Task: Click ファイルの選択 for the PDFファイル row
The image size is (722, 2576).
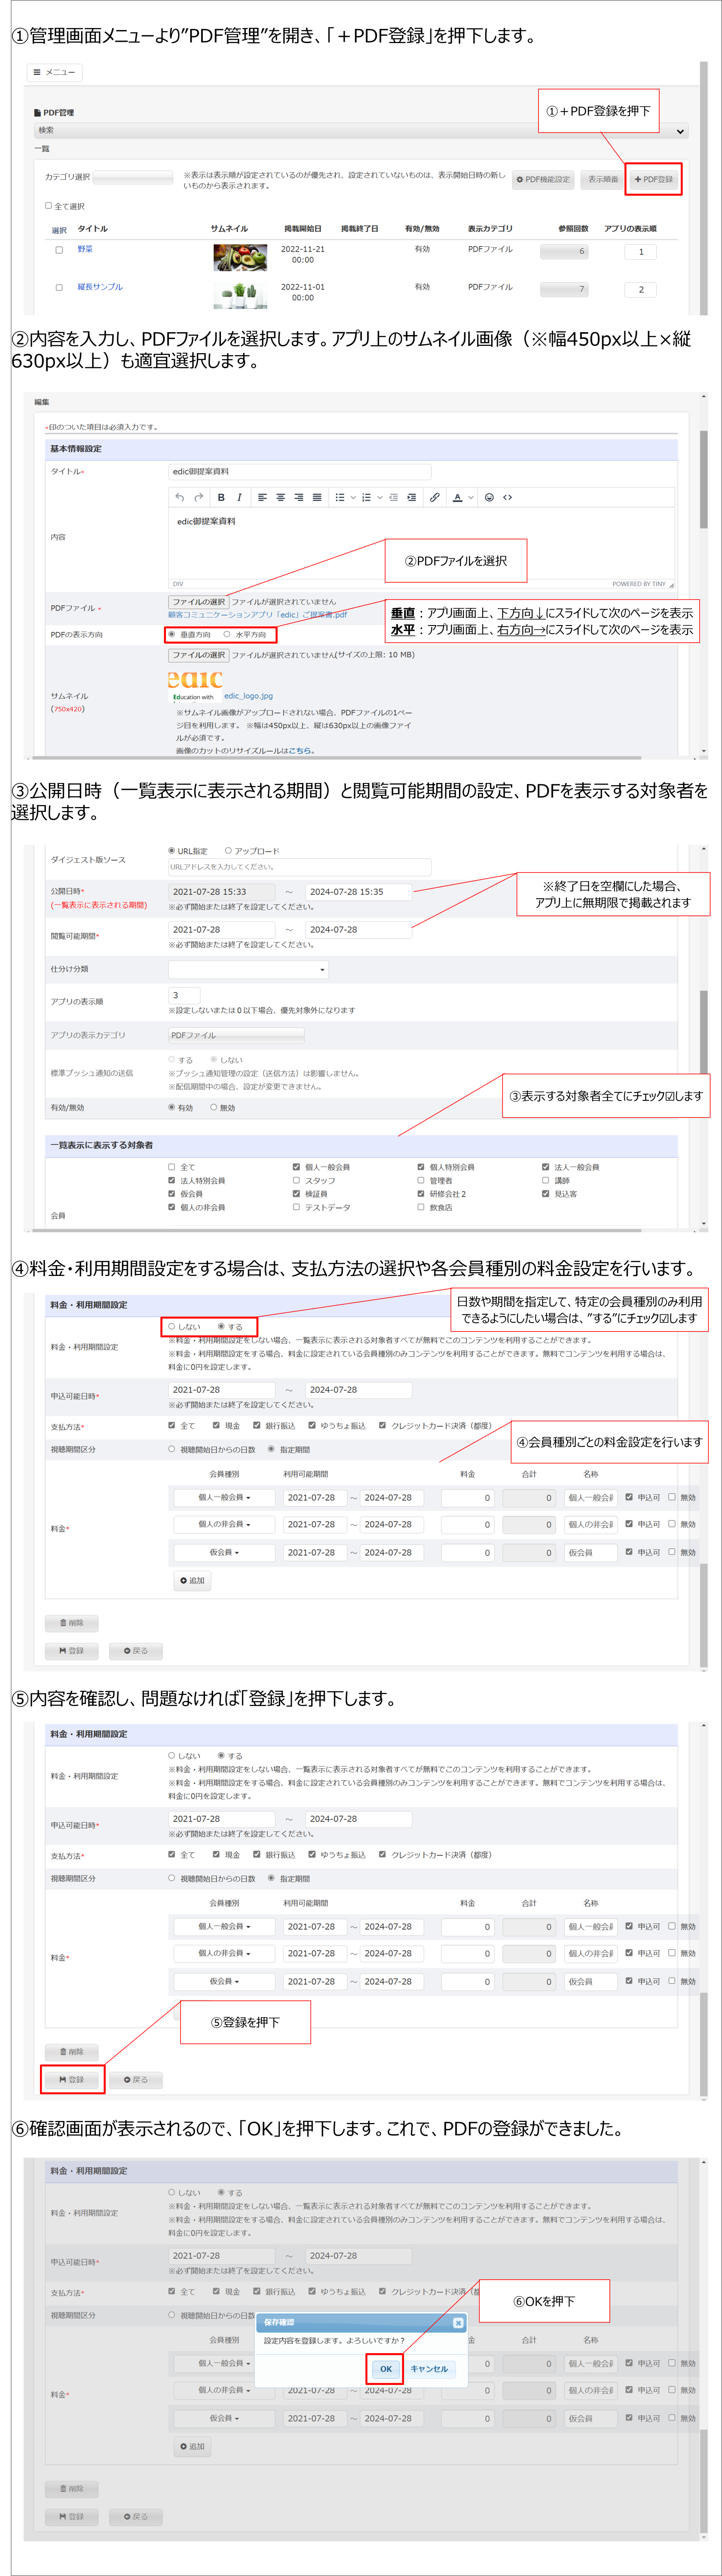Action: [198, 602]
